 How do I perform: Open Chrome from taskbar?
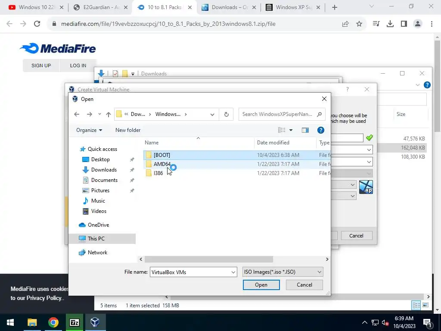coord(53,322)
